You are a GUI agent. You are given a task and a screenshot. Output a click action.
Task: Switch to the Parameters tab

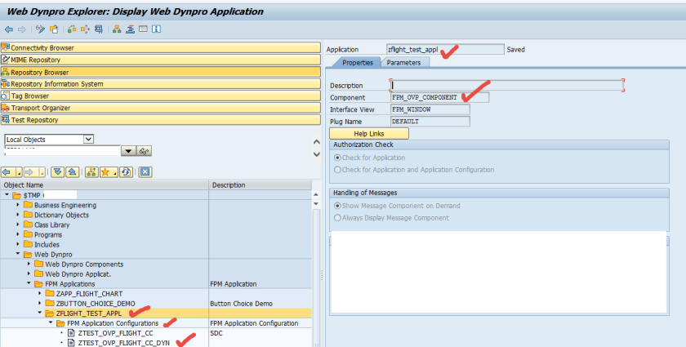(x=403, y=63)
